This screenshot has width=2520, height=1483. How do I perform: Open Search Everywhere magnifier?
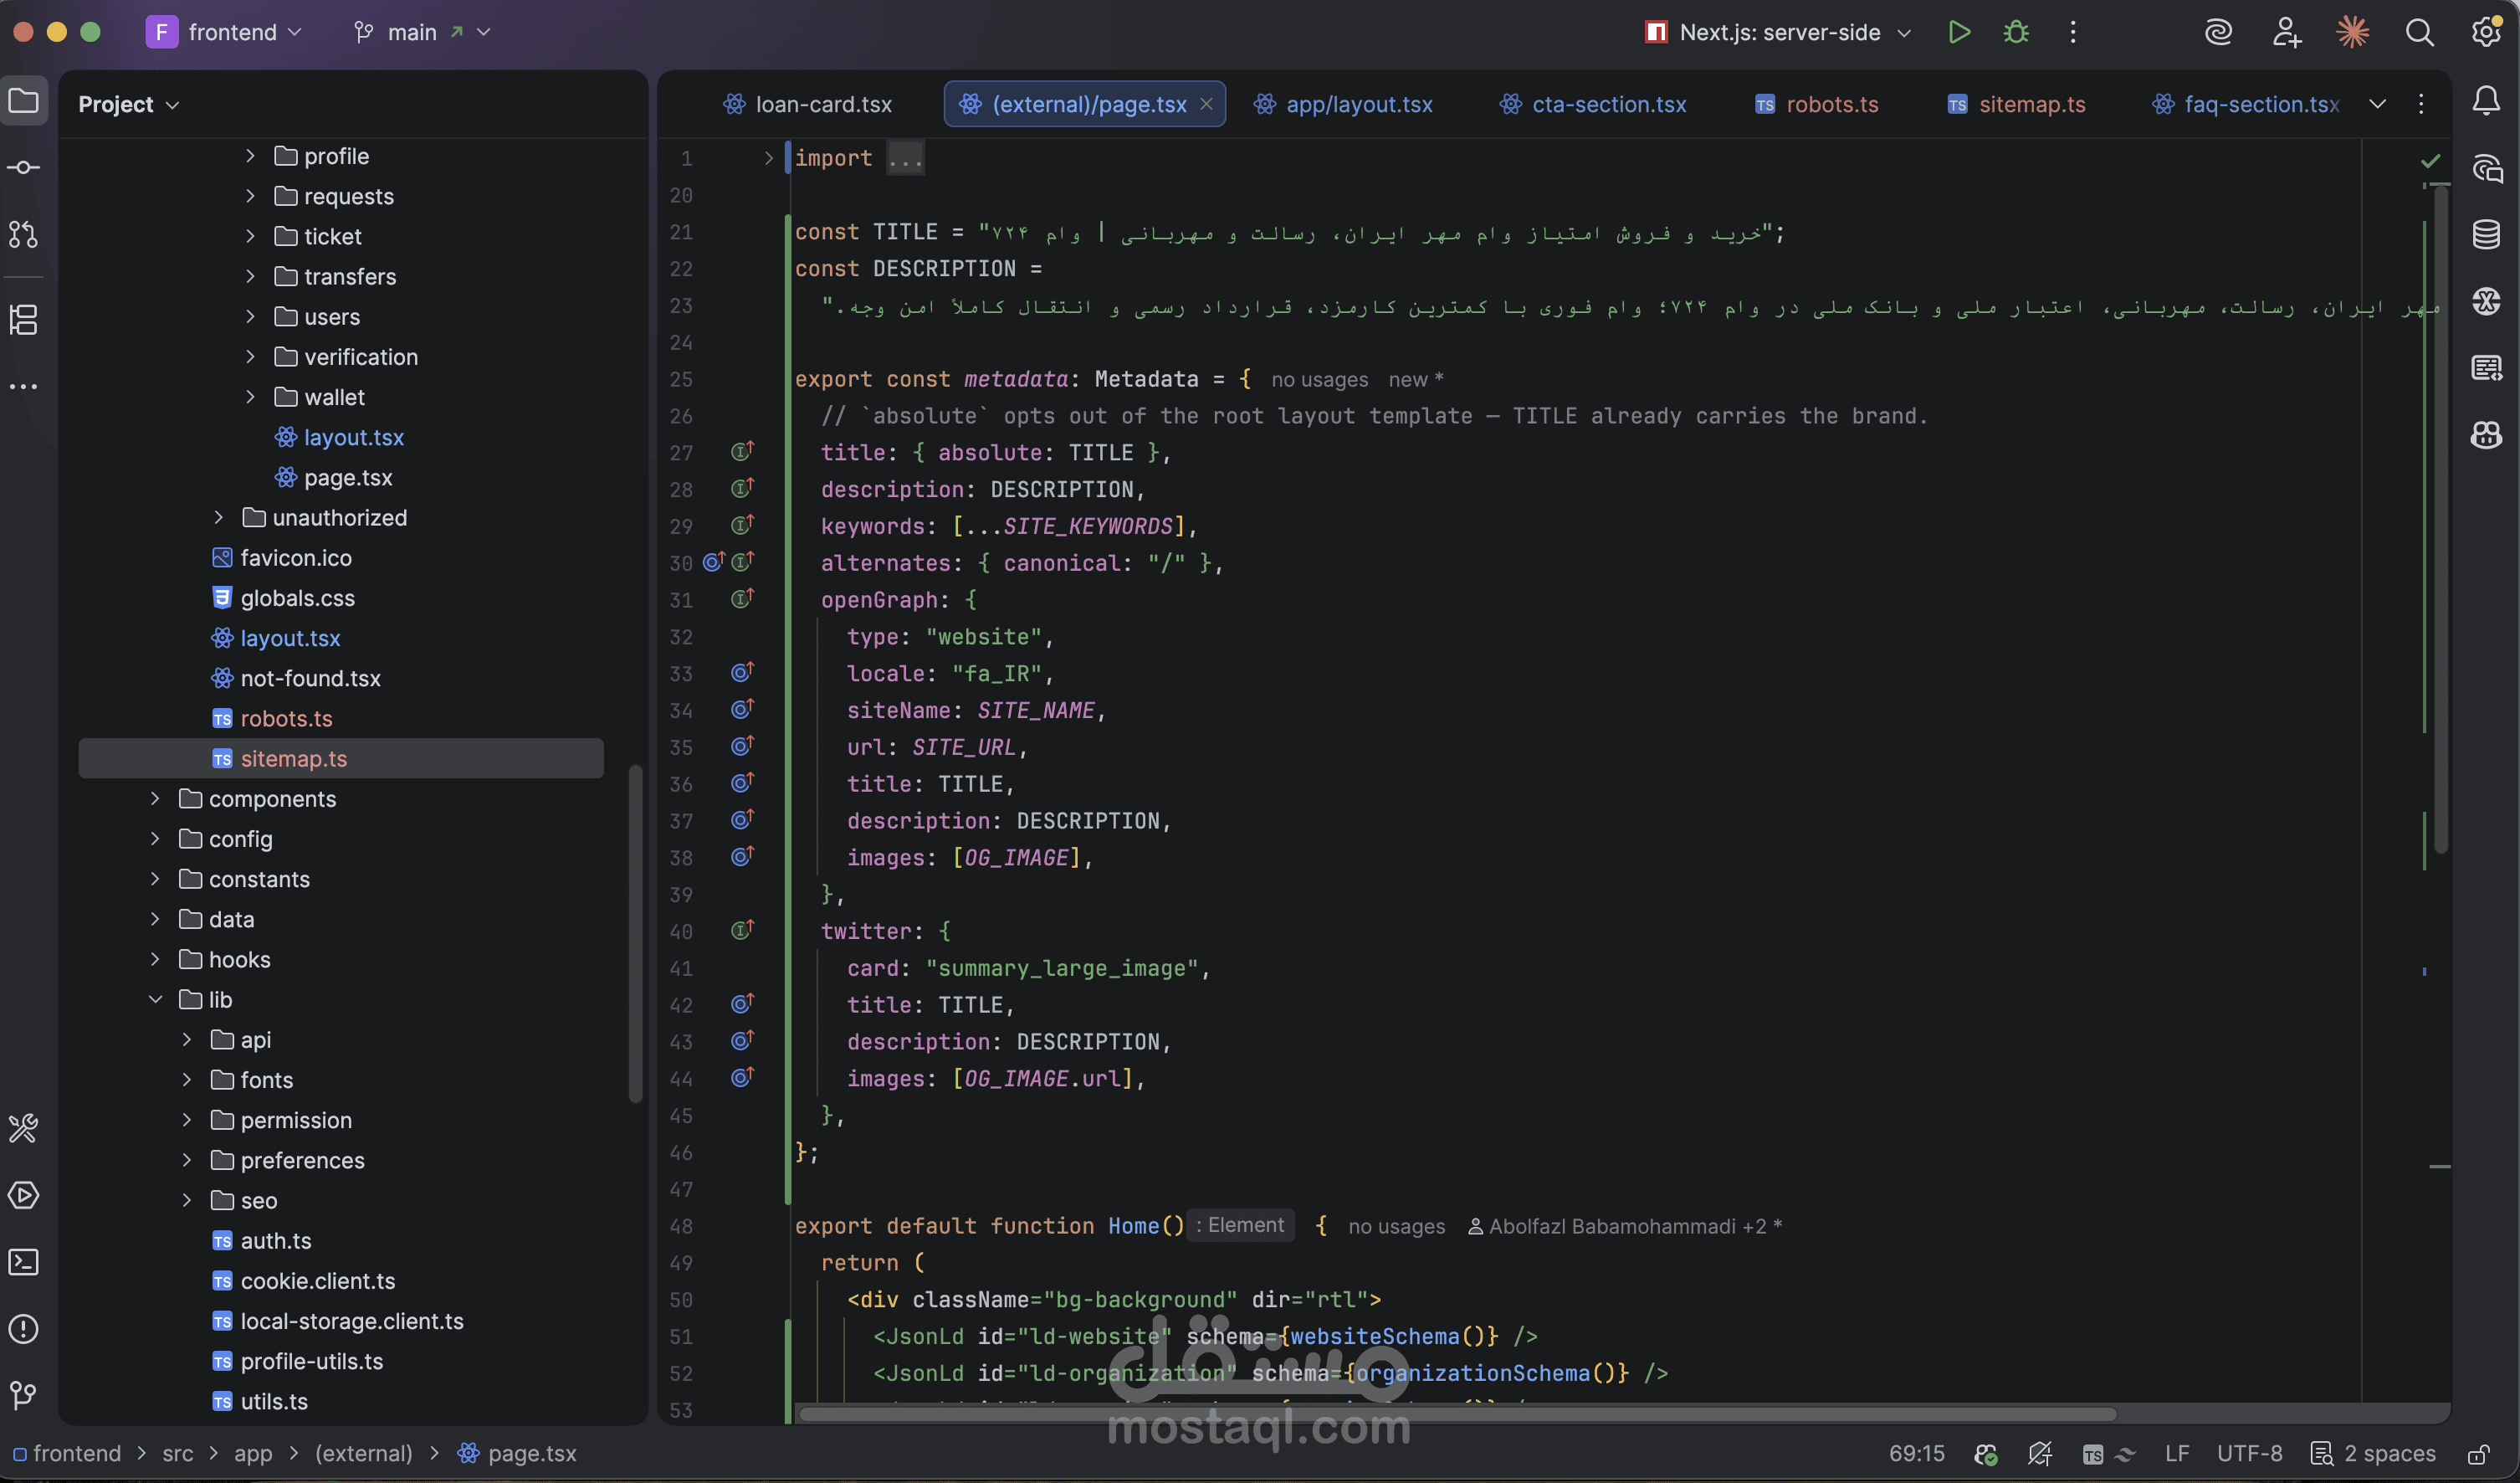[x=2419, y=32]
